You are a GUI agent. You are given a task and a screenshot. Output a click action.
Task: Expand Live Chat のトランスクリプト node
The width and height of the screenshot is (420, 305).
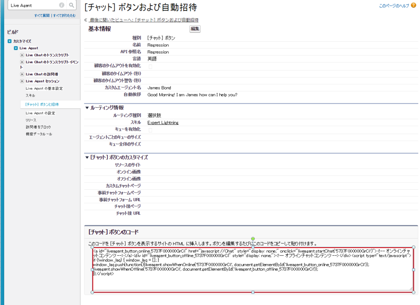pos(22,55)
